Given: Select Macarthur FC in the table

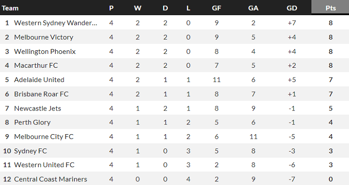Looking at the screenshot, I should (x=36, y=66).
